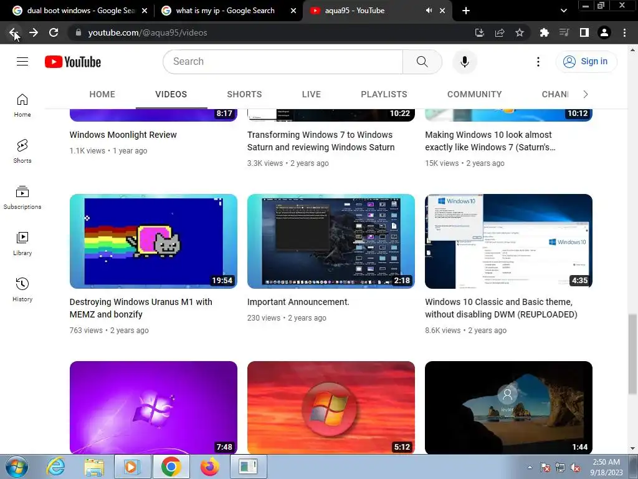Screen dimensions: 638x479
Task: Launch Internet Explorer from taskbar
Action: [55, 467]
